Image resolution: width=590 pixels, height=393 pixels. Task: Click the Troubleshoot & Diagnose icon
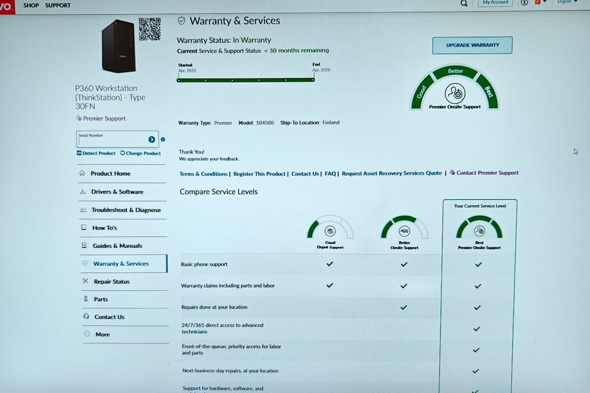[x=83, y=209]
